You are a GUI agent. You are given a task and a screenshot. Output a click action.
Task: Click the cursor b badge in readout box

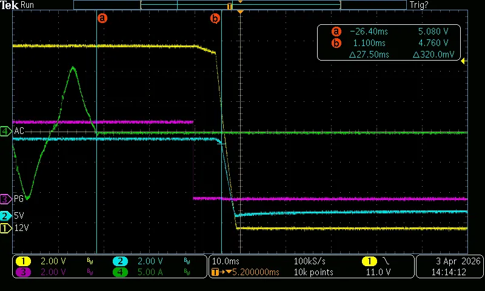click(336, 43)
